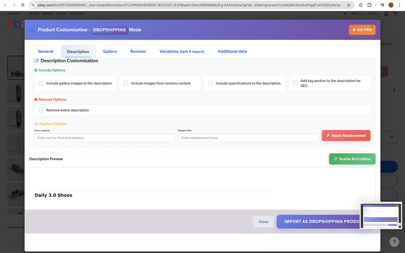
Task: Click the Apply Replacement button
Action: [x=346, y=135]
